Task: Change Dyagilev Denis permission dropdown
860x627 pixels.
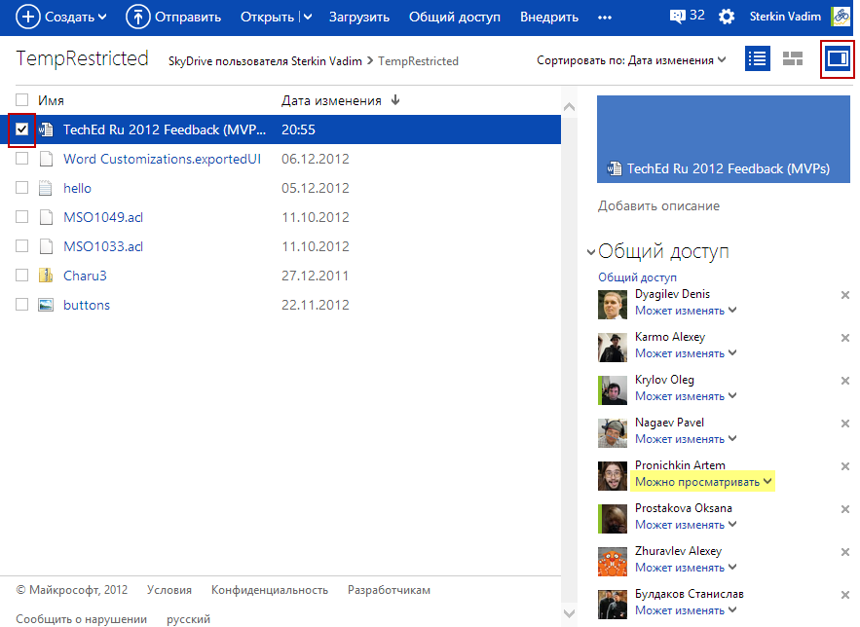Action: [x=686, y=311]
